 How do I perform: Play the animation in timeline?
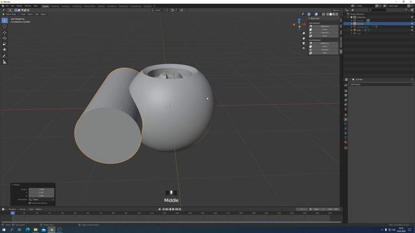(x=173, y=209)
